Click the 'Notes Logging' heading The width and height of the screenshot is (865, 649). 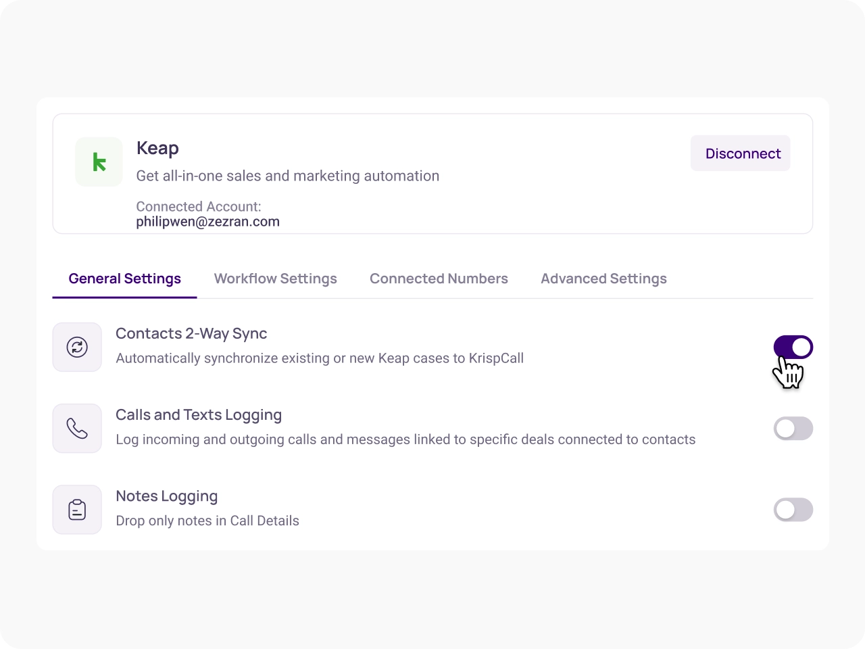pyautogui.click(x=167, y=496)
